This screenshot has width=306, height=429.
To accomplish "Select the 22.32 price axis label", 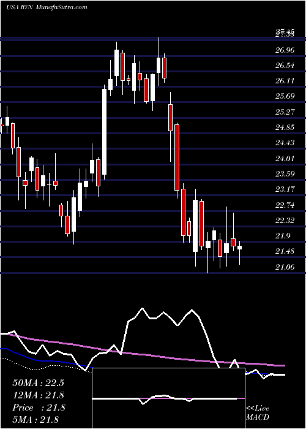I will click(x=285, y=220).
